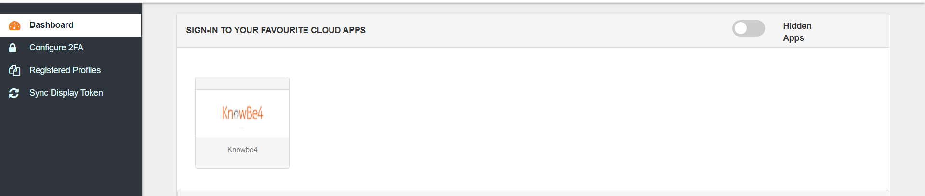Image resolution: width=925 pixels, height=196 pixels.
Task: Click the Sign-in to your favourite cloud apps heading
Action: point(276,30)
